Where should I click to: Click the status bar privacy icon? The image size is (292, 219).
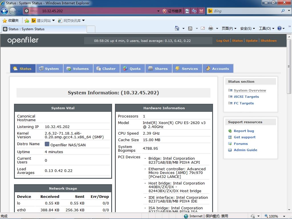pos(253,216)
